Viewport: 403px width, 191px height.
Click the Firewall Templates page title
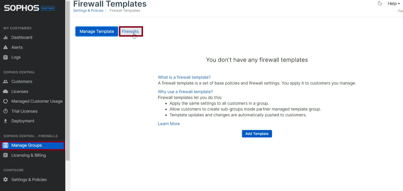(110, 4)
